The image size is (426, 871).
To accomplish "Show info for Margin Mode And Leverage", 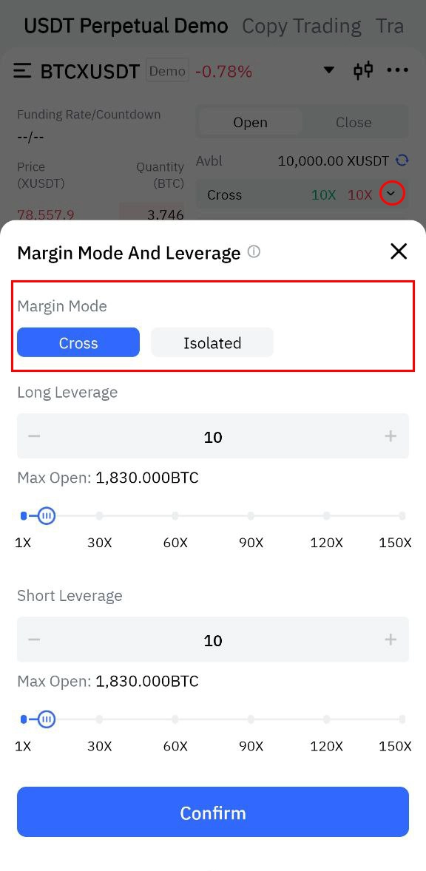I will coord(254,252).
